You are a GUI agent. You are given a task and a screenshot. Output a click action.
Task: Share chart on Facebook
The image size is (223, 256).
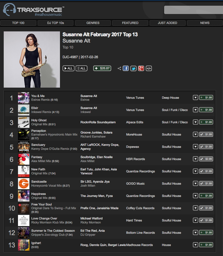[126, 68]
